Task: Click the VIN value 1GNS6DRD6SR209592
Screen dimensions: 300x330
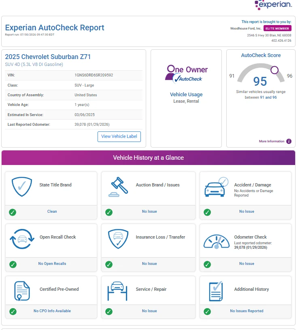Action: pyautogui.click(x=94, y=75)
